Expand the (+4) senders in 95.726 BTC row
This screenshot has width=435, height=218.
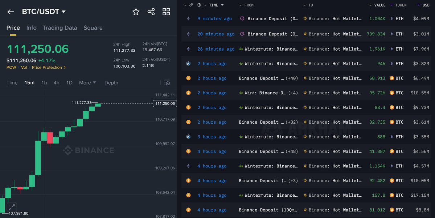tap(293, 93)
